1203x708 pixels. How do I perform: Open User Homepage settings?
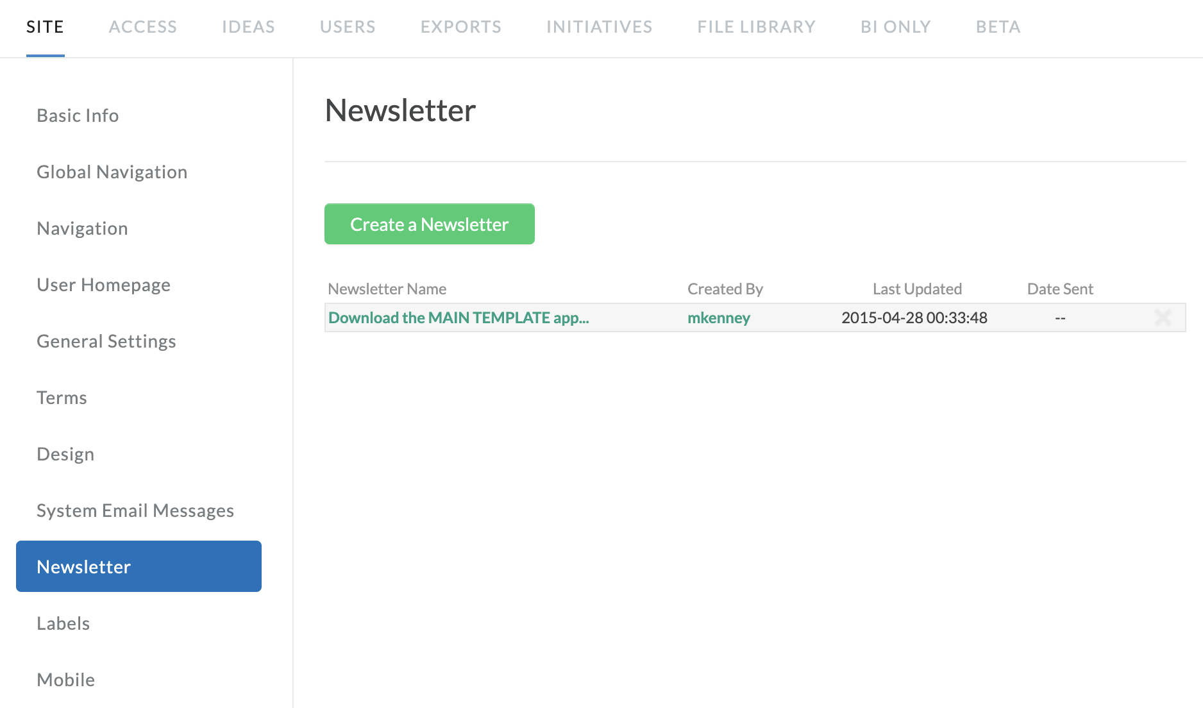click(x=104, y=285)
